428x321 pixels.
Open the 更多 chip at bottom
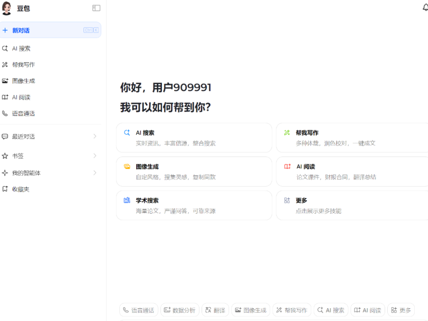pyautogui.click(x=401, y=310)
